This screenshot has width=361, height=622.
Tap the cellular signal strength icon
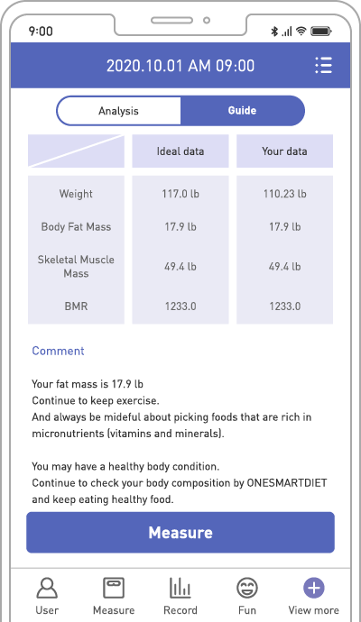287,32
